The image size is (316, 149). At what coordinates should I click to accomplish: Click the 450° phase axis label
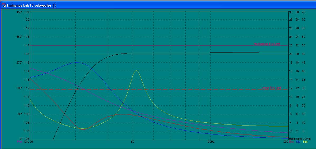pyautogui.click(x=19, y=12)
